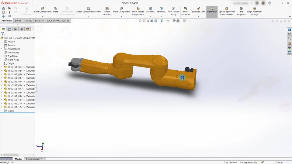
Task: Select Top Plane in feature tree
Action: 11,56
